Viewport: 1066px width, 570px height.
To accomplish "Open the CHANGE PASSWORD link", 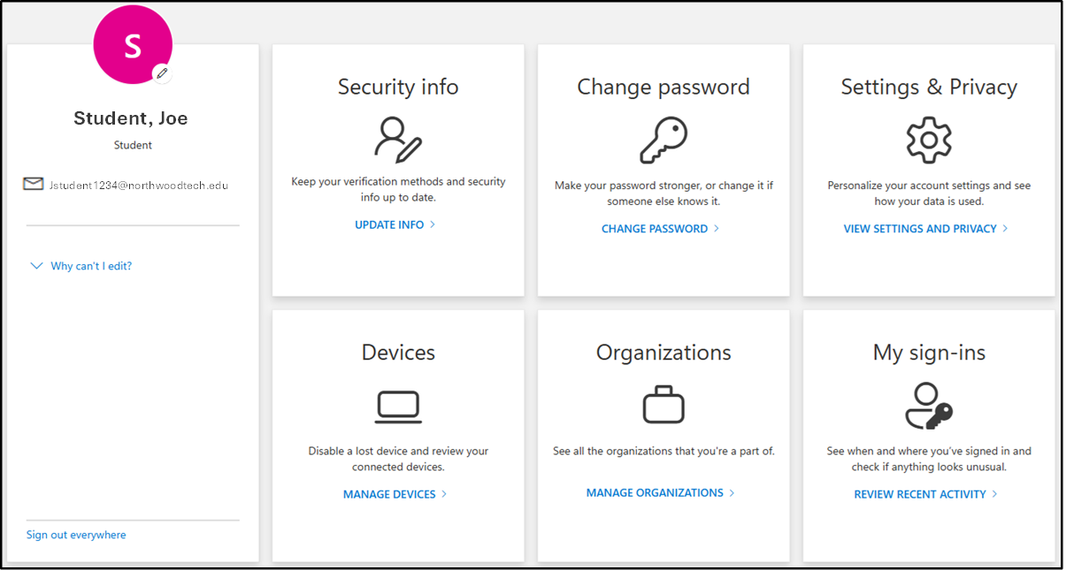I will (x=661, y=228).
